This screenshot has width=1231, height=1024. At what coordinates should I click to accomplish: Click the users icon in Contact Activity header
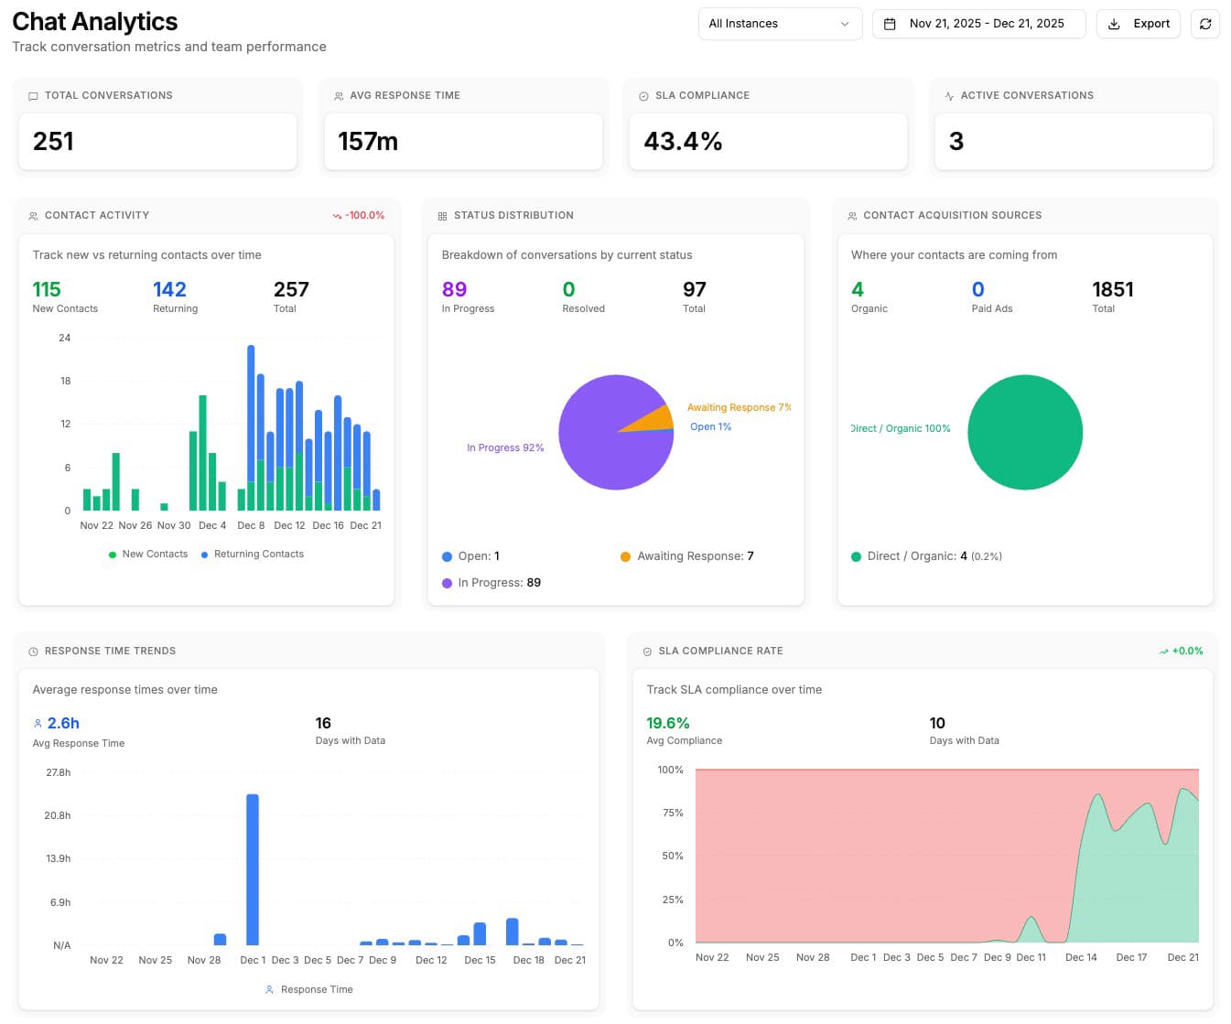coord(33,215)
